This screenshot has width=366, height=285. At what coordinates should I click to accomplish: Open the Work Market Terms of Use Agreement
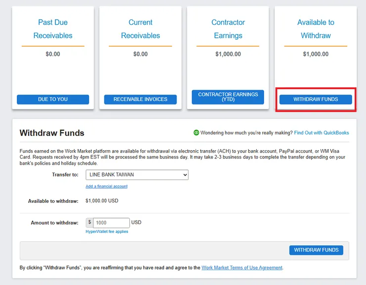pos(242,268)
